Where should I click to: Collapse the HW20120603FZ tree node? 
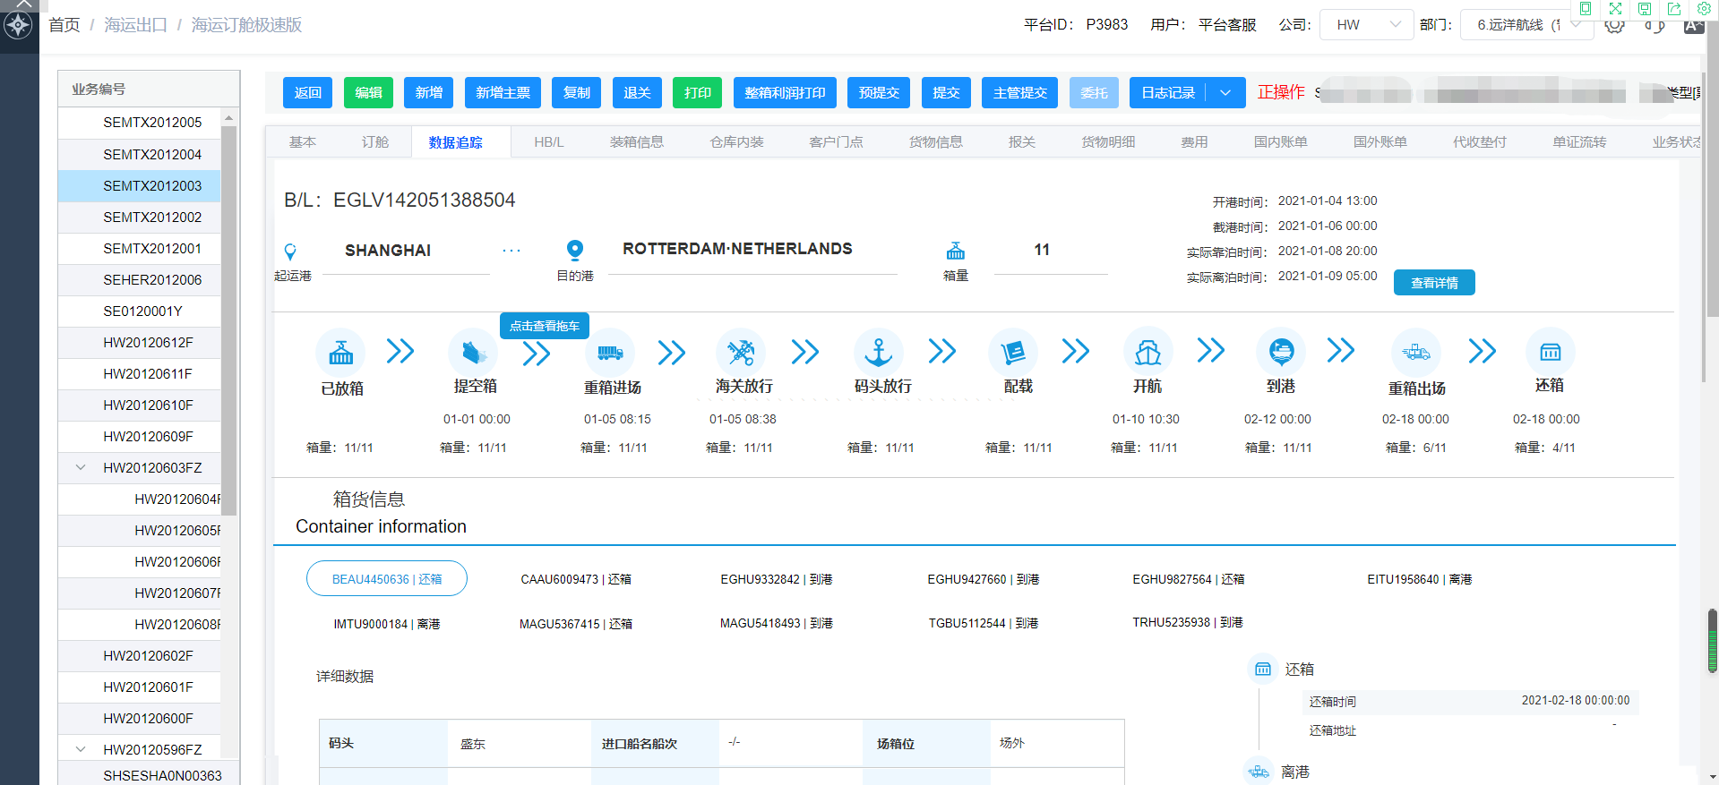[x=81, y=467]
